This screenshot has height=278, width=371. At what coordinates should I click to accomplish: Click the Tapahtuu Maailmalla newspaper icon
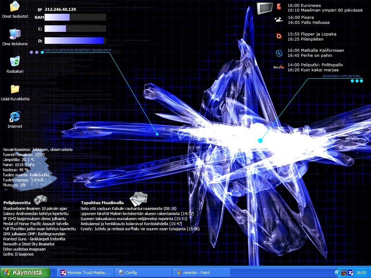coord(138,198)
